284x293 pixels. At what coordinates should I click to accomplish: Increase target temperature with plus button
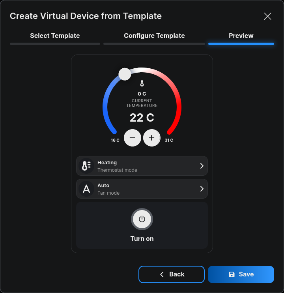pos(152,138)
